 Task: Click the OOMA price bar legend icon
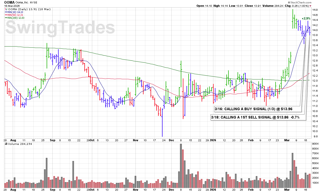[x=6, y=9]
